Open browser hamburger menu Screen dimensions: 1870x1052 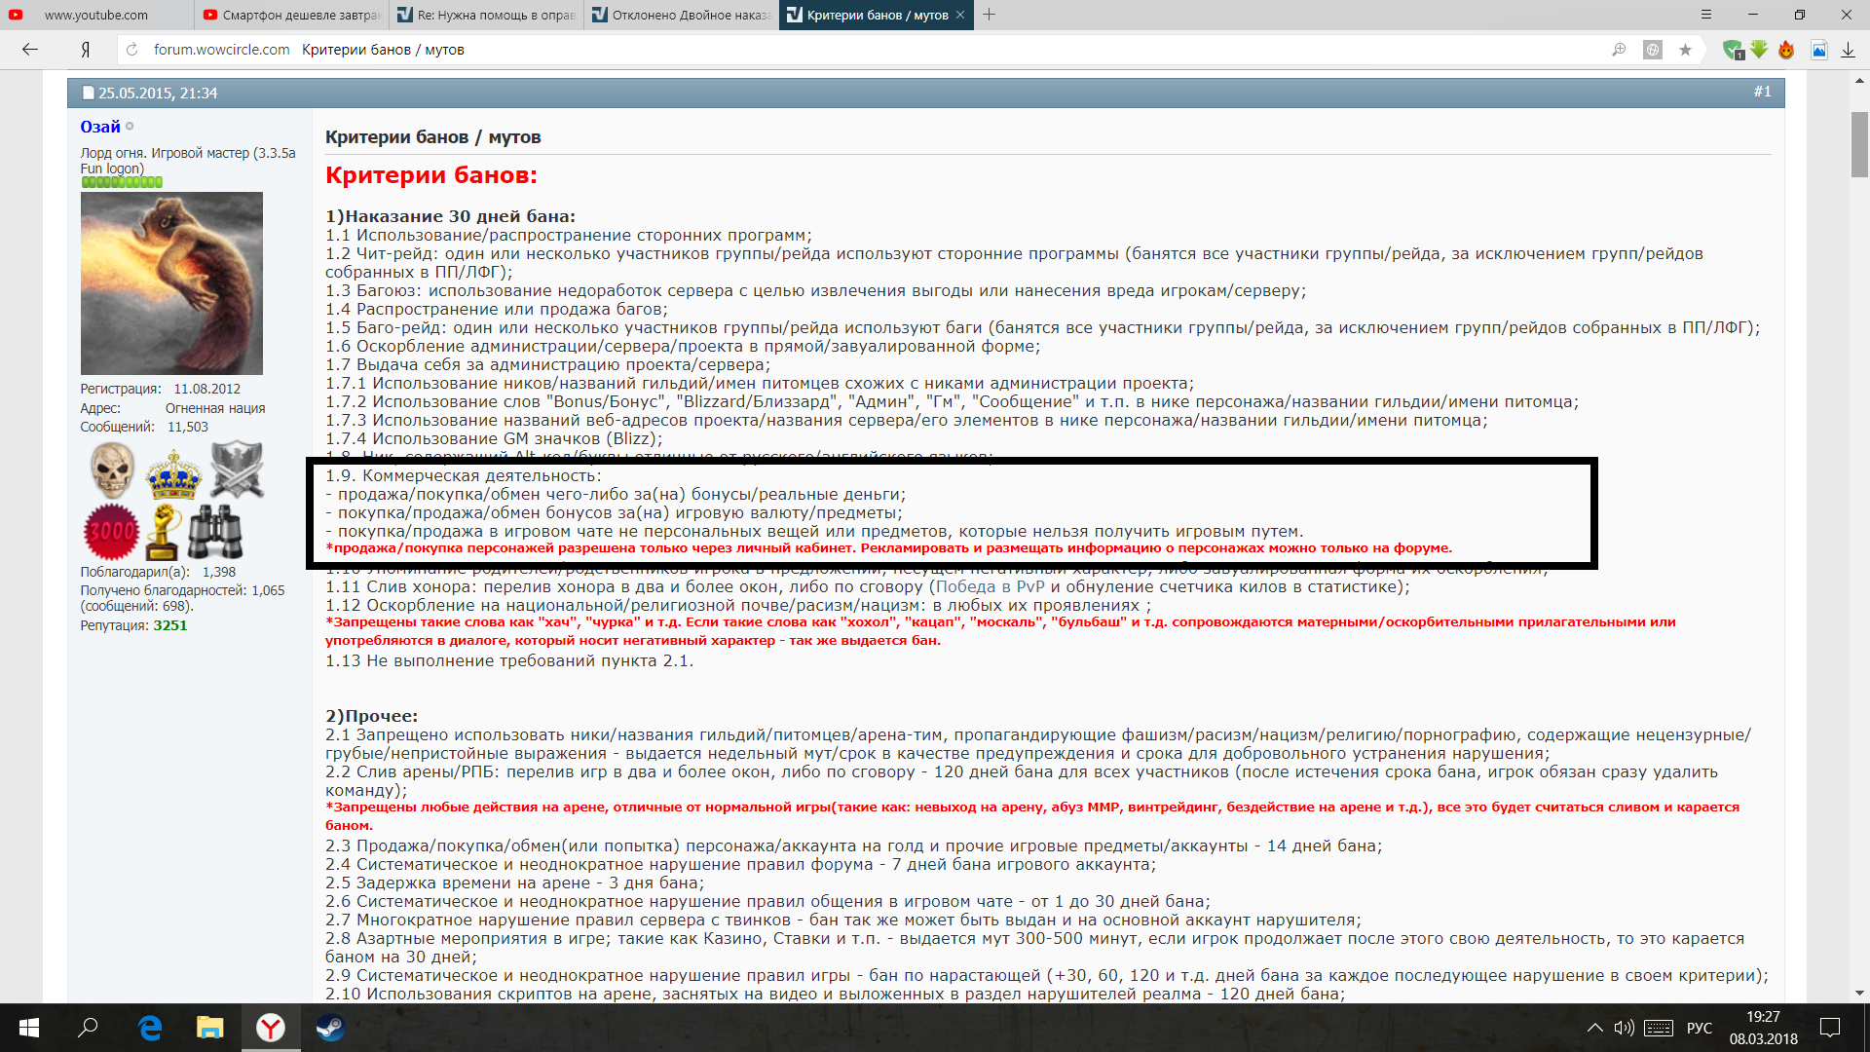[x=1705, y=15]
